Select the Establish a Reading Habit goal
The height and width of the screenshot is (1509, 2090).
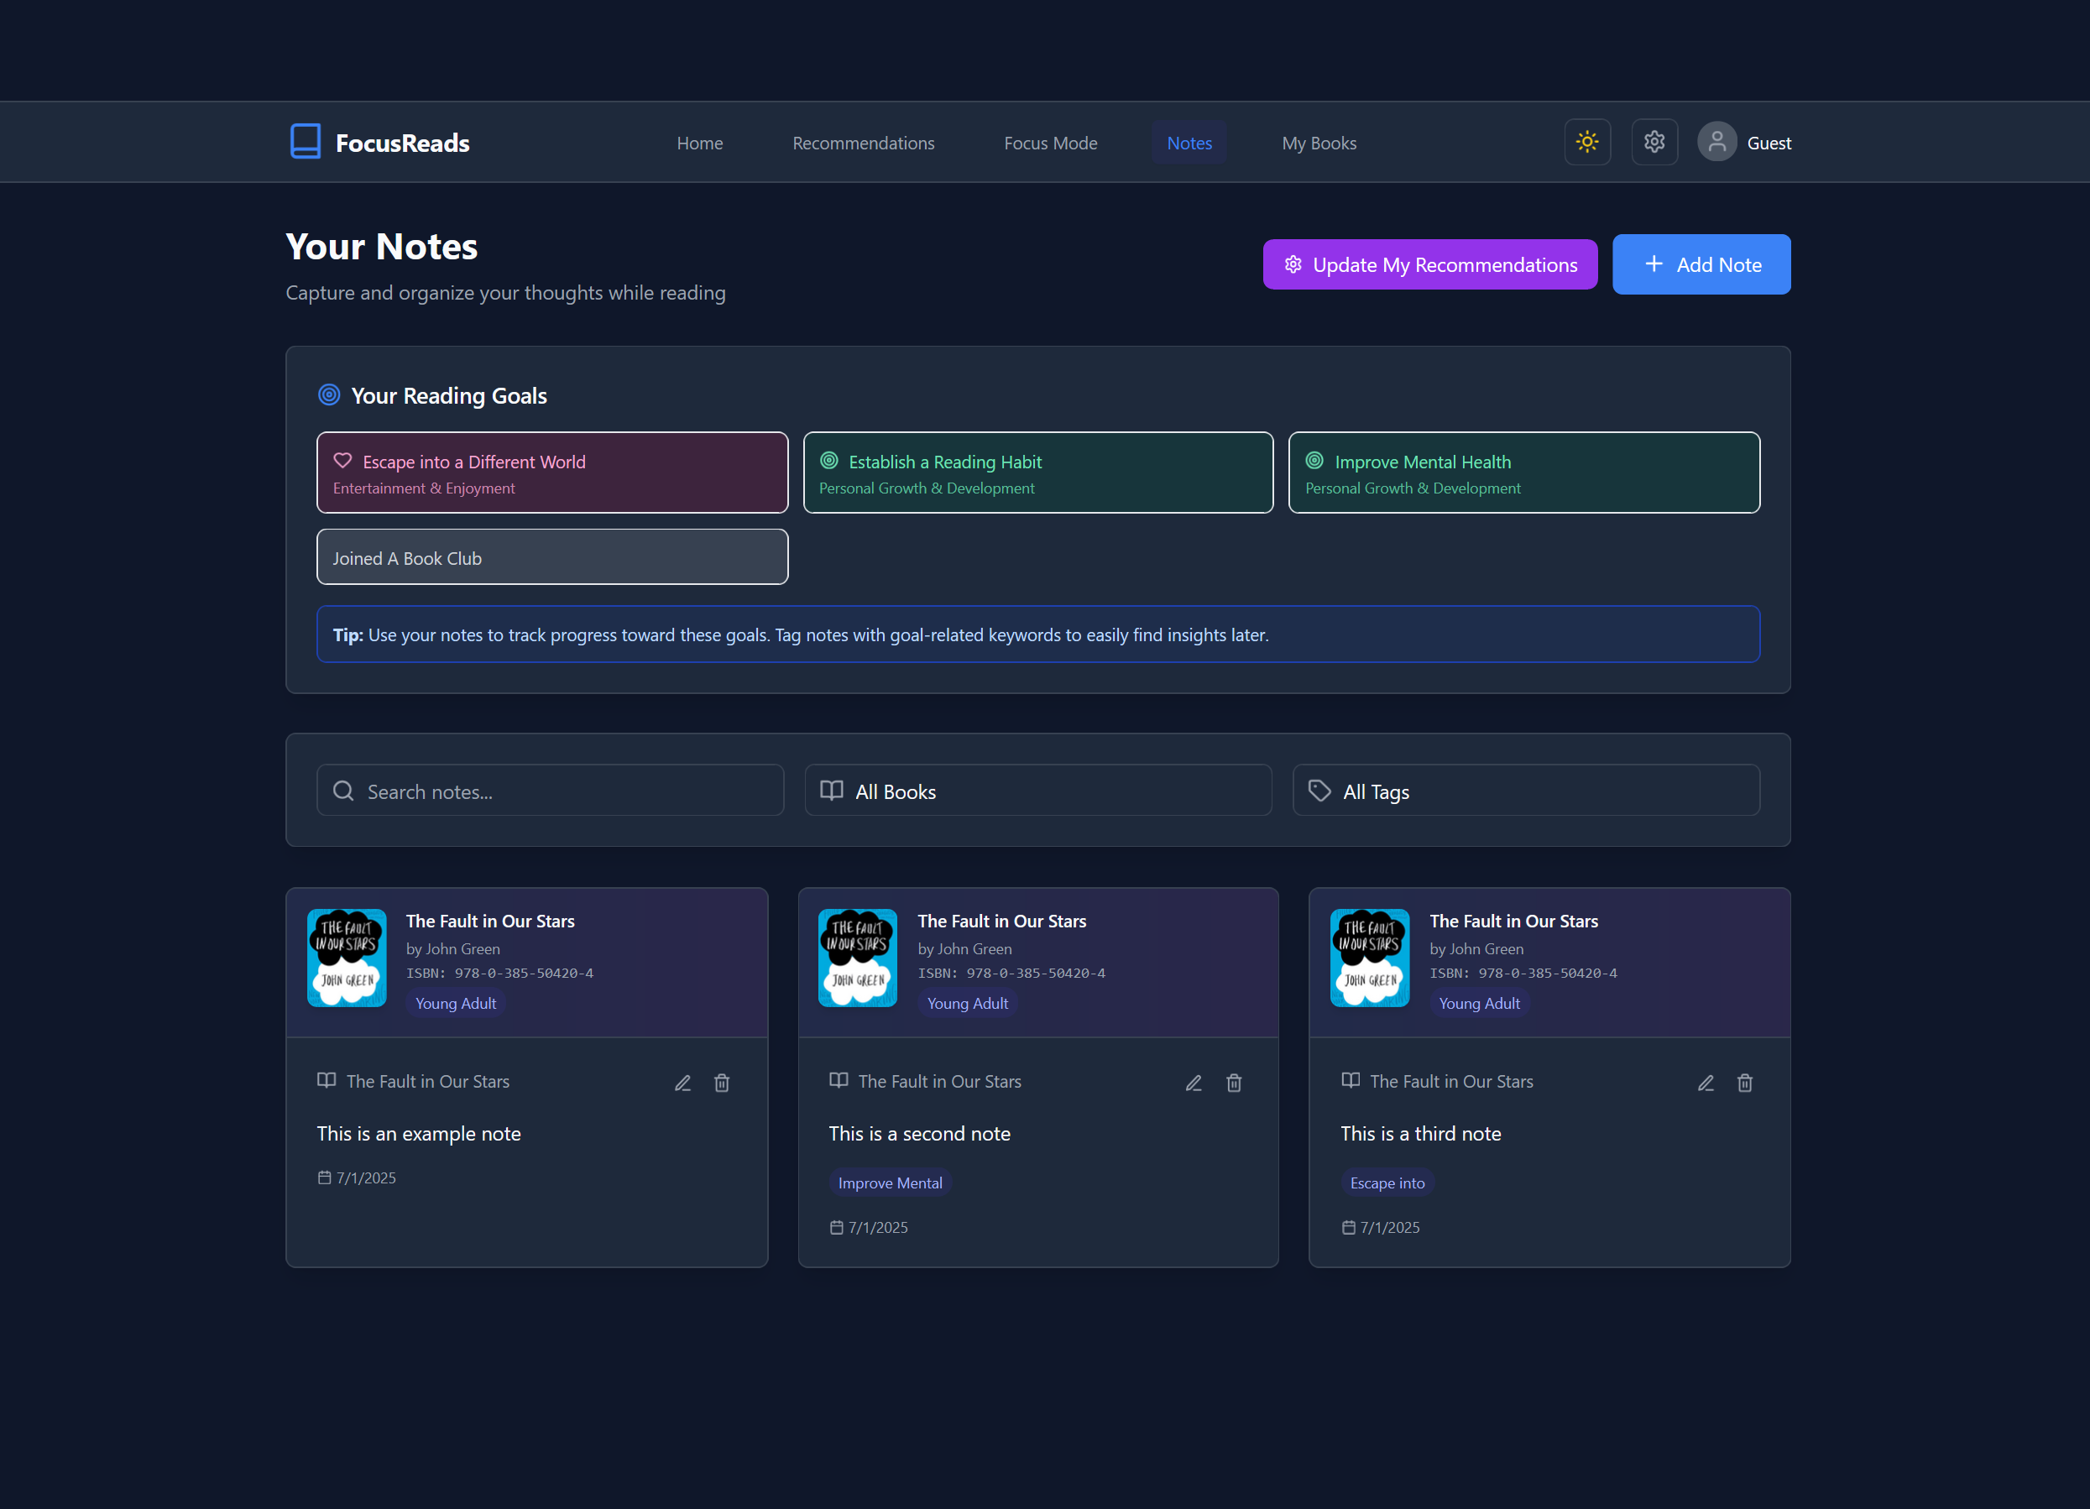point(1037,473)
